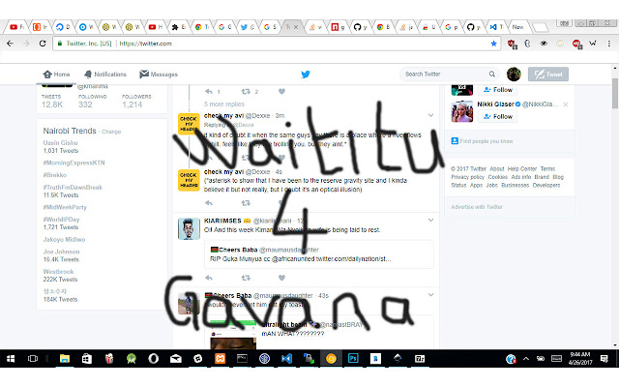
Task: Open the Messages tab
Action: tap(159, 74)
